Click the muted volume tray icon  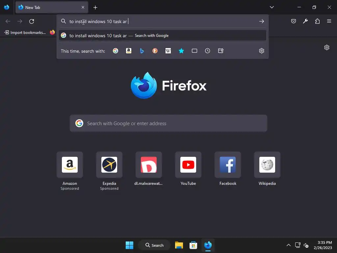pos(306,245)
